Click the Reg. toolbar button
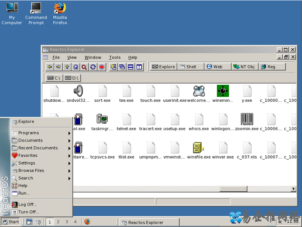The height and width of the screenshot is (227, 302). pos(272,67)
